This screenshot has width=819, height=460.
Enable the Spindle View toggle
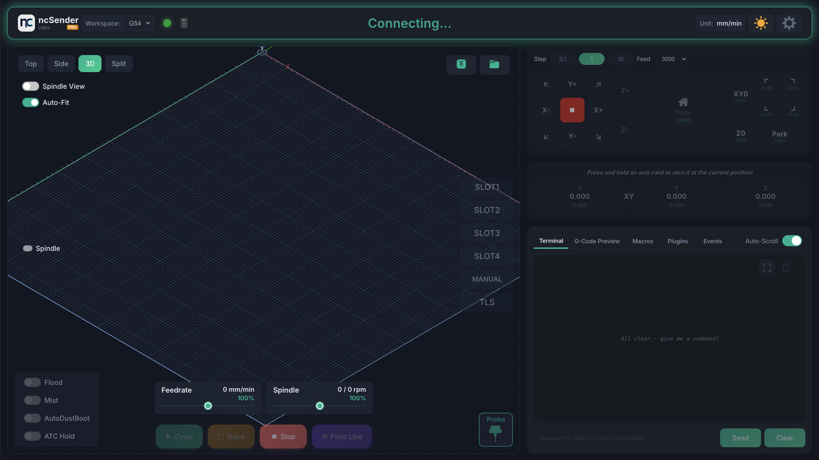[31, 86]
